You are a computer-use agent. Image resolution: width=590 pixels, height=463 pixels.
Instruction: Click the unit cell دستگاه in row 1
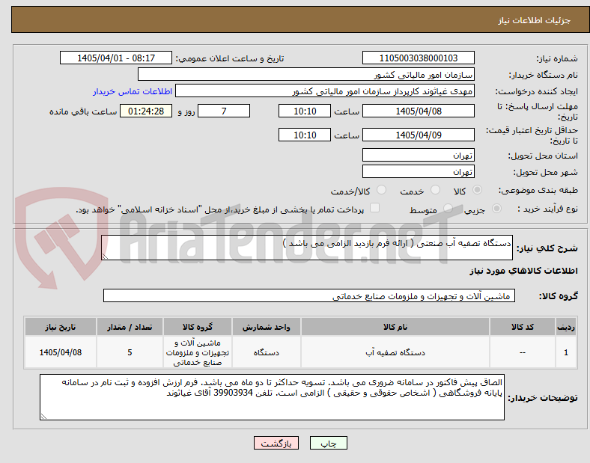coord(266,352)
